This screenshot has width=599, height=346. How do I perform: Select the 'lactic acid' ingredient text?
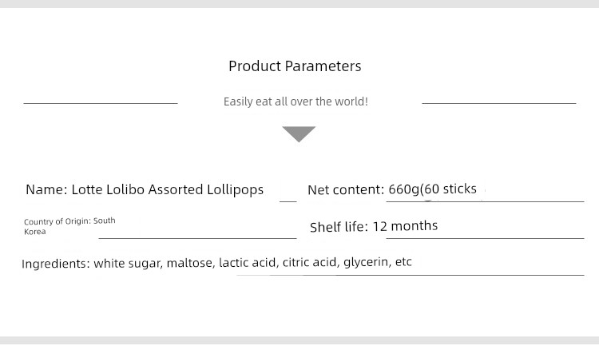point(248,262)
